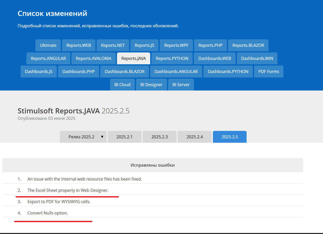Open Dashboards.ANGULAR tab
323x234 pixels.
pos(176,71)
